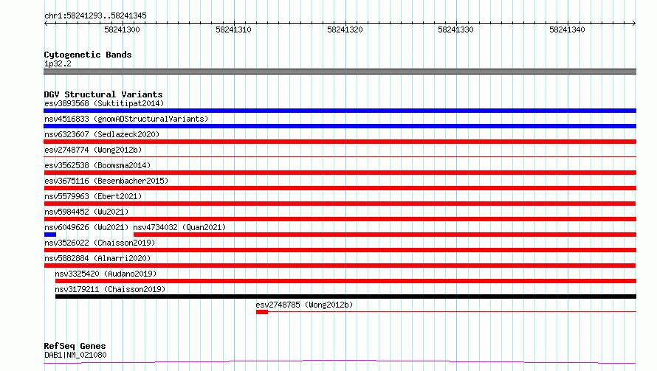
Task: Click the chr1:58241293..58241345 region label
Action: click(x=95, y=16)
